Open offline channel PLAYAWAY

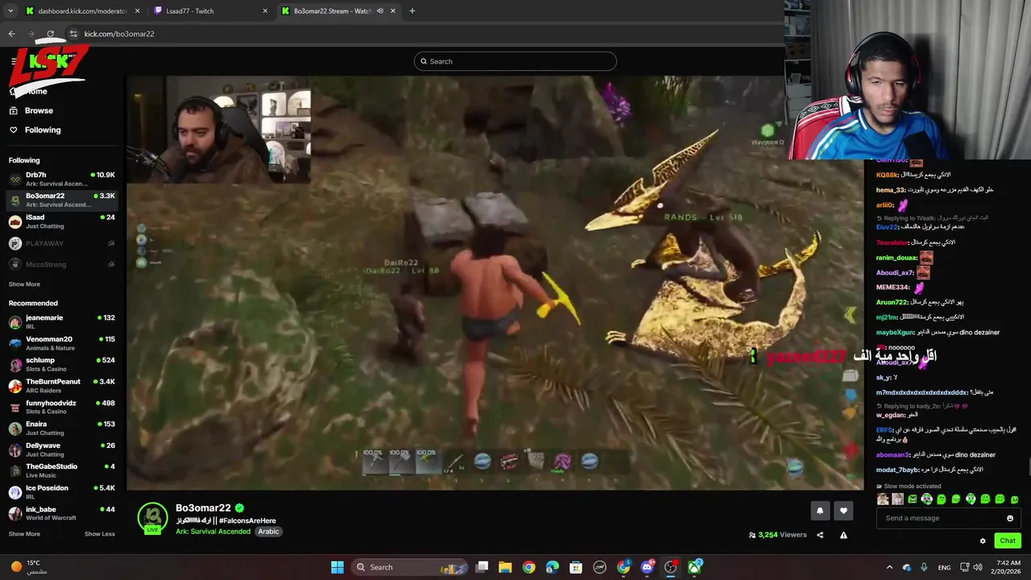click(62, 243)
